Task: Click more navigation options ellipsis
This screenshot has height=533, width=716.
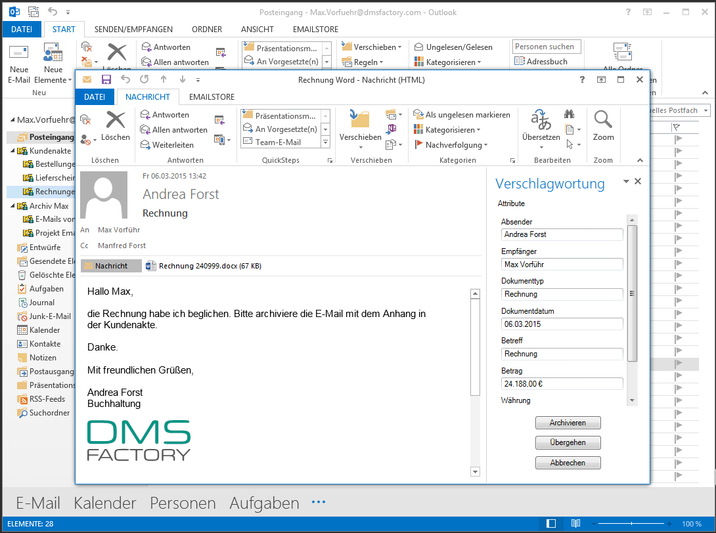Action: 319,502
